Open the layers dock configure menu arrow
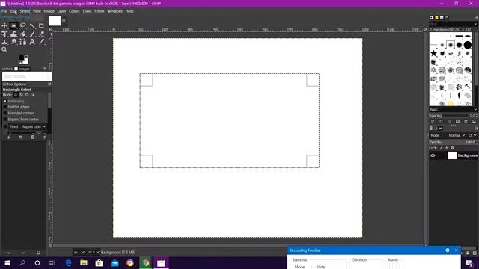The image size is (479, 269). (476, 129)
